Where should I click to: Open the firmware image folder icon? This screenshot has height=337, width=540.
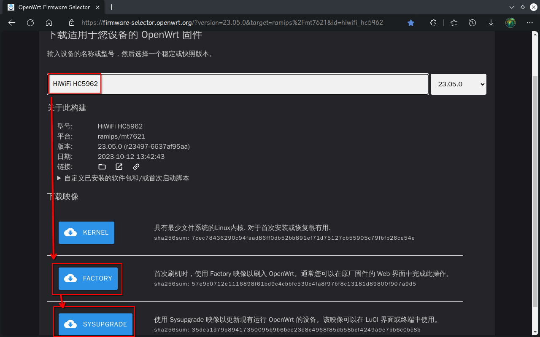pyautogui.click(x=102, y=166)
